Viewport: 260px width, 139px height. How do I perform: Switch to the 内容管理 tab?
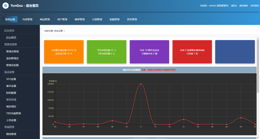point(27,19)
